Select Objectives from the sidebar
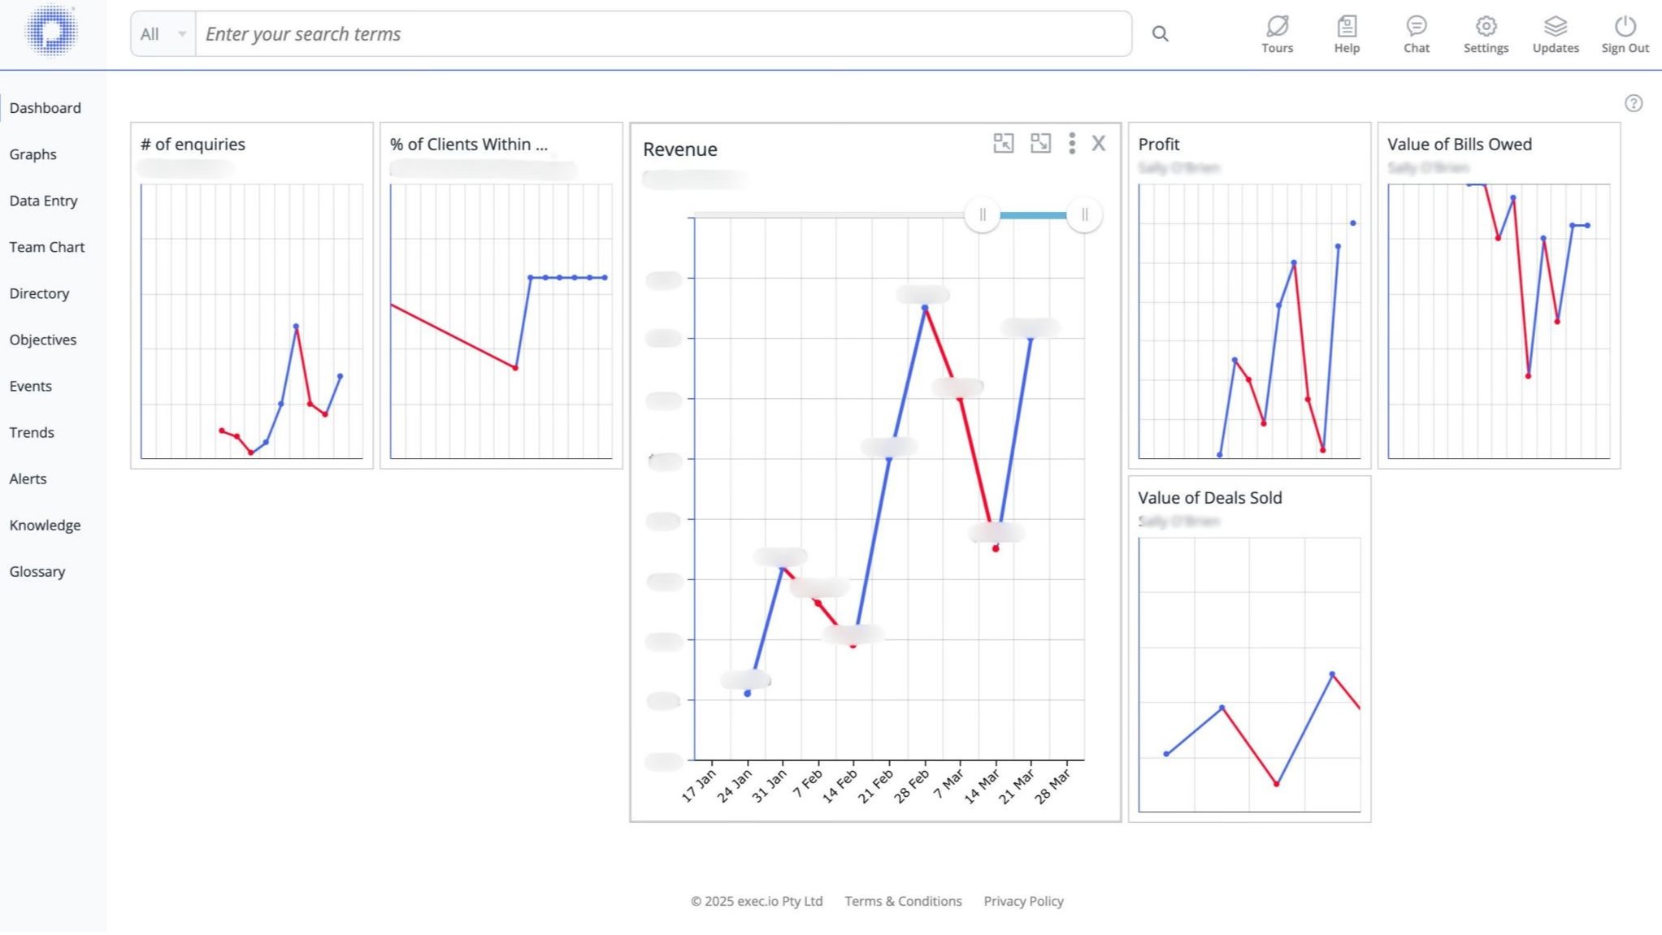 pyautogui.click(x=43, y=340)
